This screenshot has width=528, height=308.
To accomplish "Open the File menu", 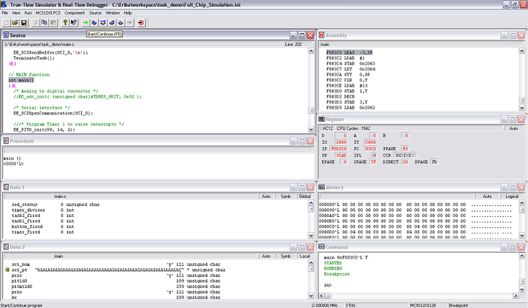I will (x=5, y=13).
